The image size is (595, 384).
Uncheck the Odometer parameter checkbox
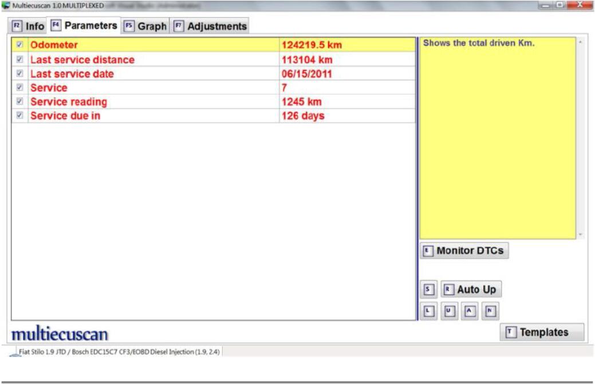19,45
